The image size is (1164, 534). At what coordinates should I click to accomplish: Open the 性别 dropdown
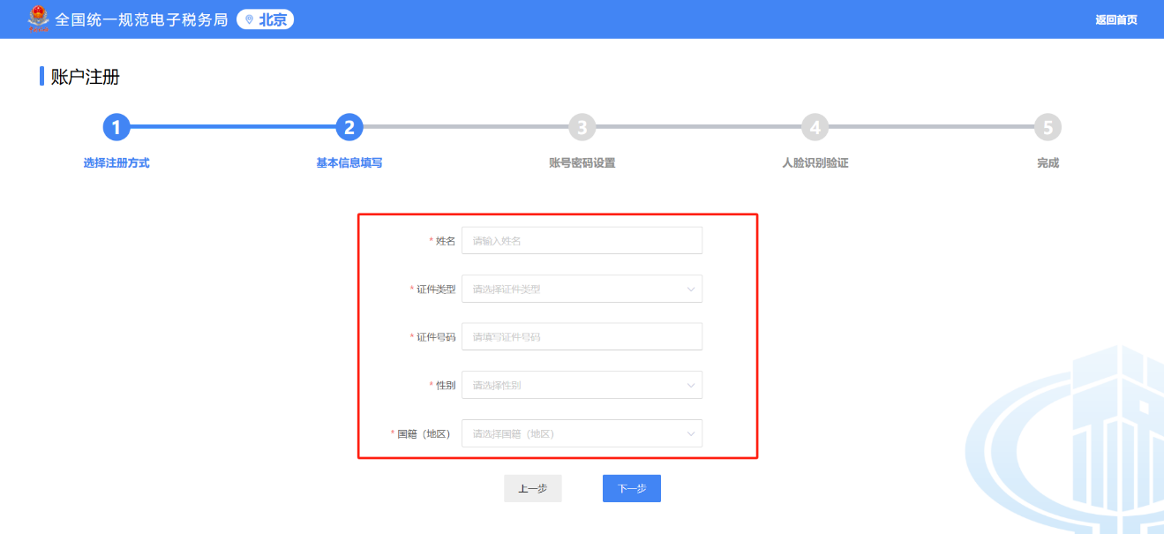coord(582,385)
